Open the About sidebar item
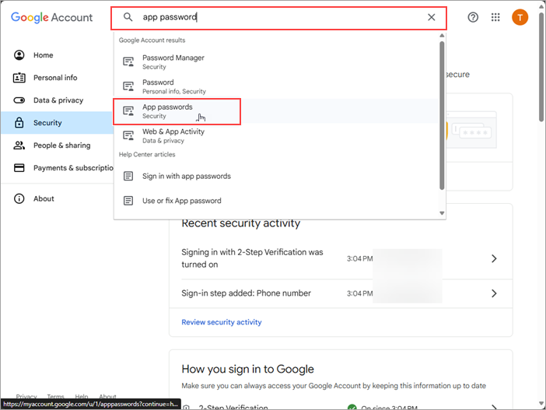 pos(44,198)
